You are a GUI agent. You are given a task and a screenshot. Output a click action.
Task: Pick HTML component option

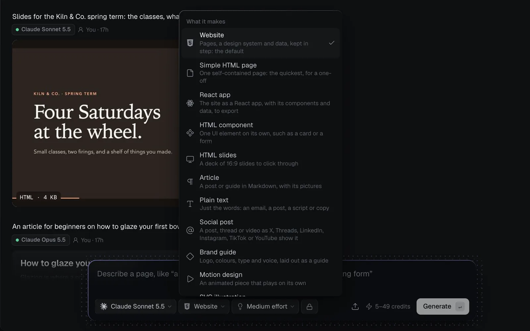pyautogui.click(x=261, y=133)
